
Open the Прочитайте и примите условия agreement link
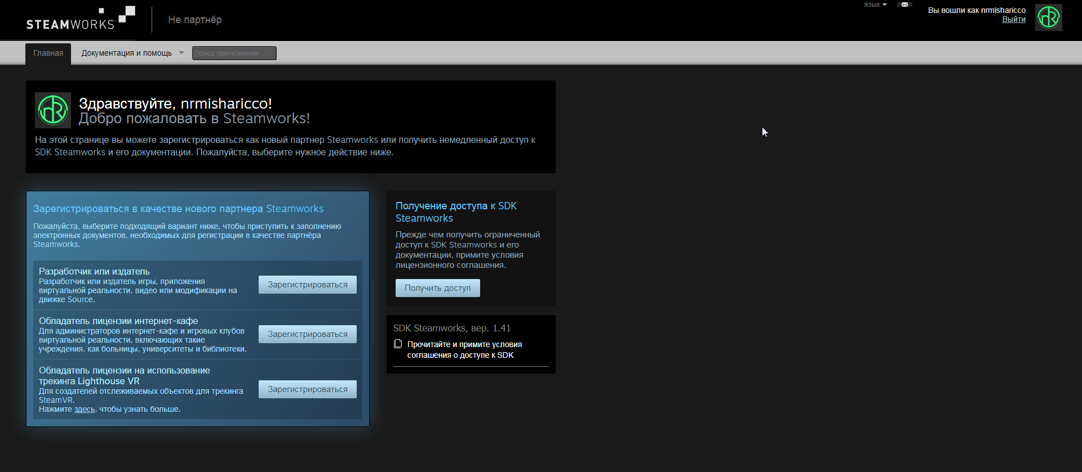[464, 349]
